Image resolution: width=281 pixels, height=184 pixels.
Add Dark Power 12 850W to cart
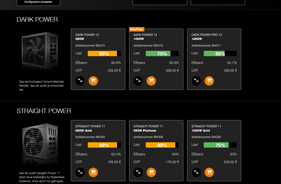point(93,81)
